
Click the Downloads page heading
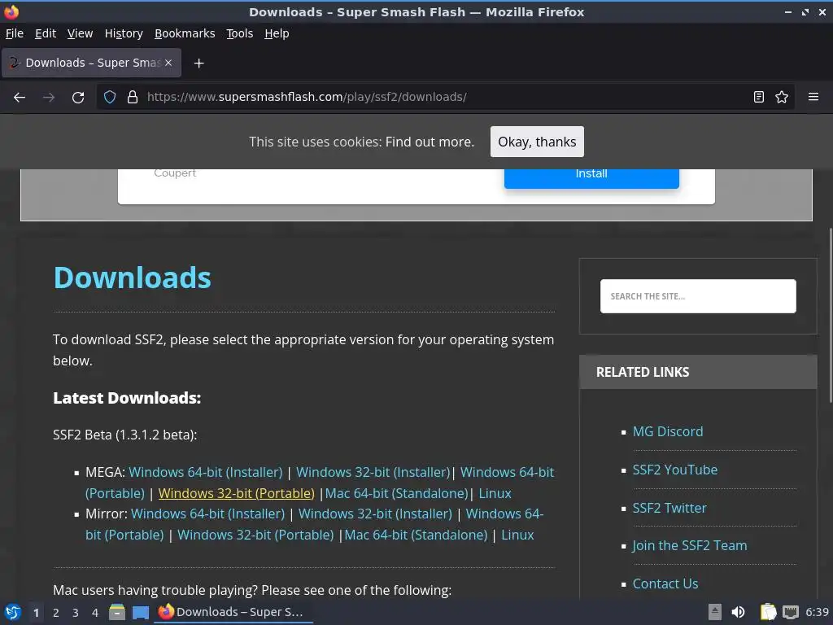133,278
